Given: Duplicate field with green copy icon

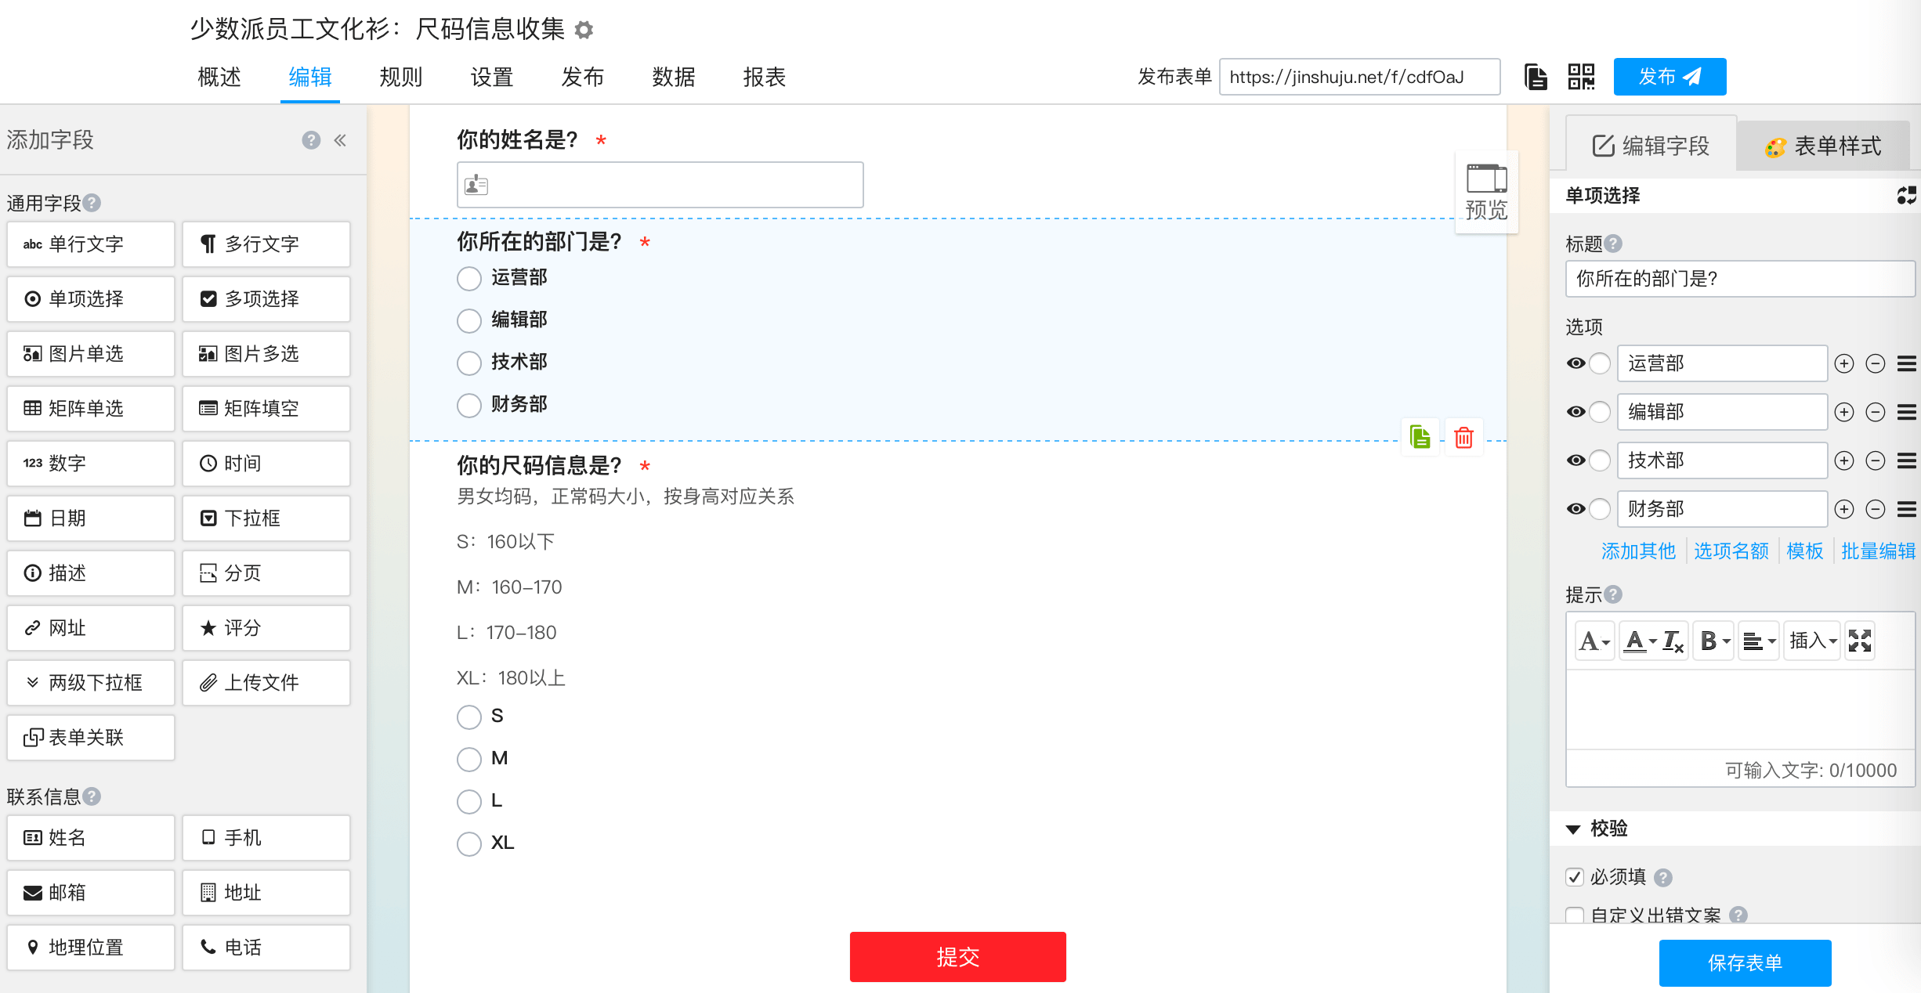Looking at the screenshot, I should [x=1420, y=437].
